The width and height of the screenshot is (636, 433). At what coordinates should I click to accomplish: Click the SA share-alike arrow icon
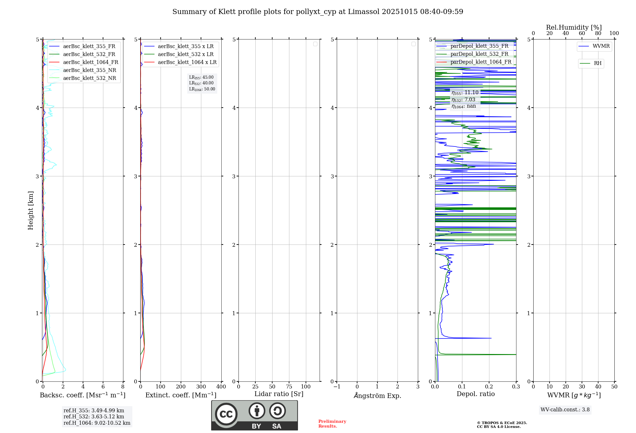(277, 411)
